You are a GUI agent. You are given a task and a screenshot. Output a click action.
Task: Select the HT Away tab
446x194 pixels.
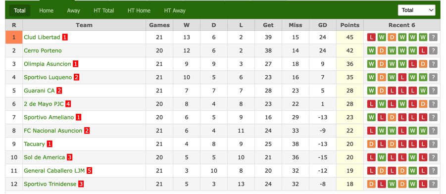click(175, 10)
